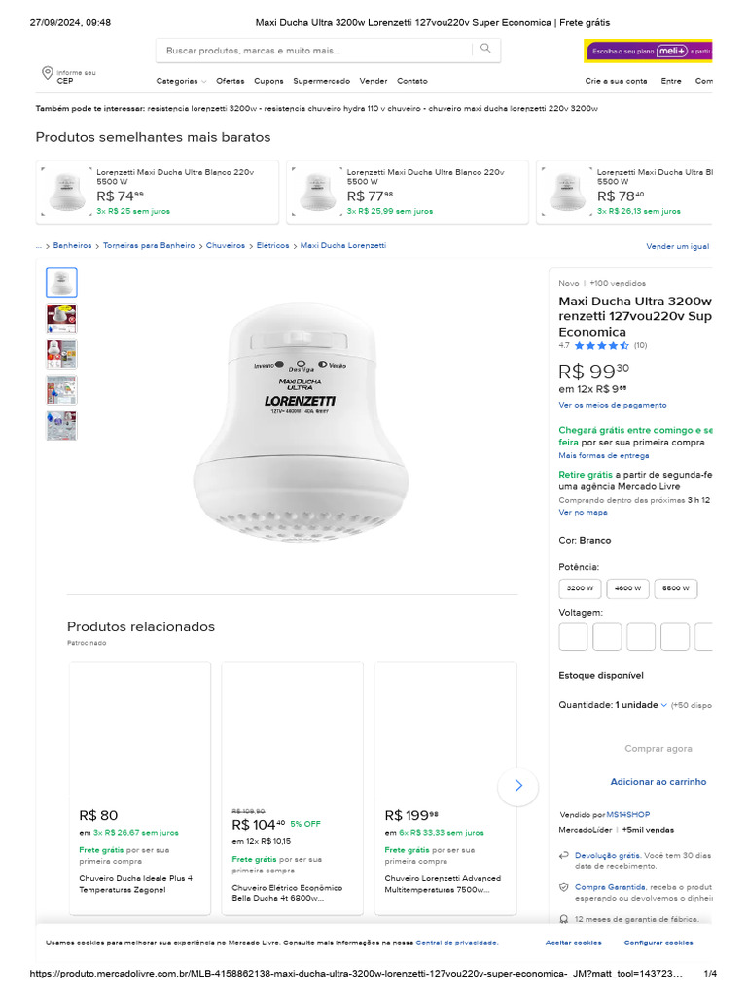
Task: Open the quantity 1 unidade dropdown
Action: 642,705
